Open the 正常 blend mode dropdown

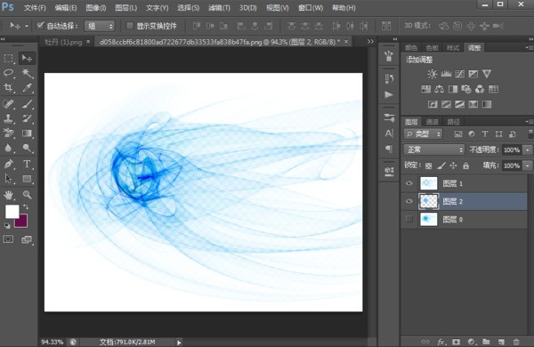point(434,149)
